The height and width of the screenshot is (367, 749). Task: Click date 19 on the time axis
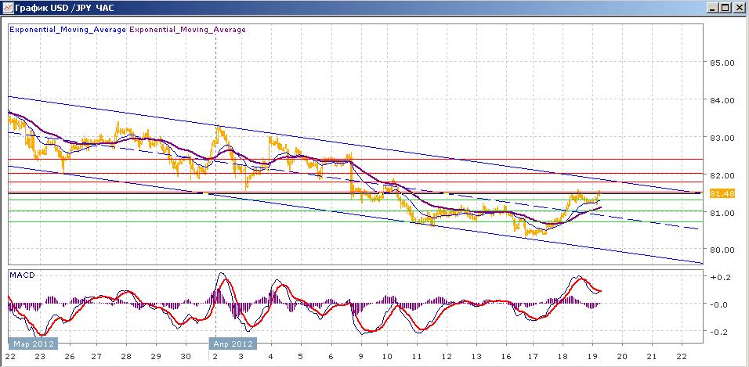[x=592, y=357]
